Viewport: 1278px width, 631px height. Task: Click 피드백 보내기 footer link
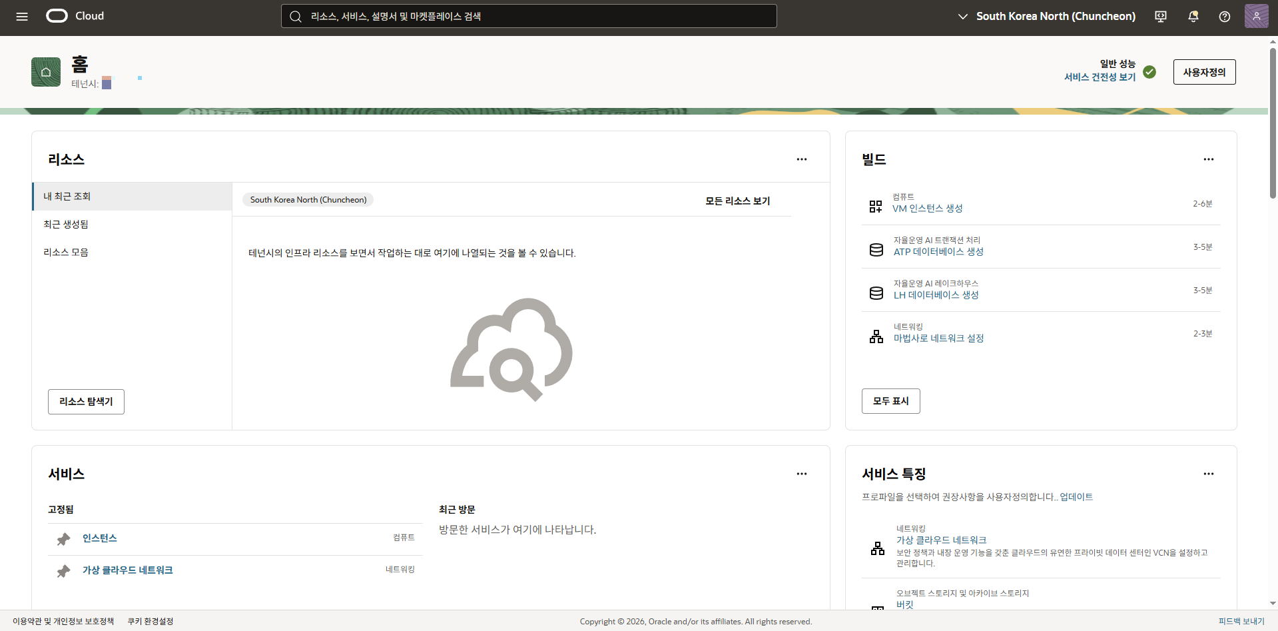coord(1241,621)
